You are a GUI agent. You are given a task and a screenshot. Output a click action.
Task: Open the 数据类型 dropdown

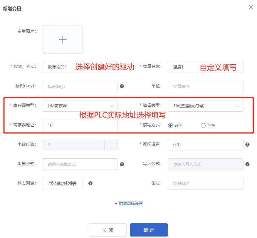[206, 106]
